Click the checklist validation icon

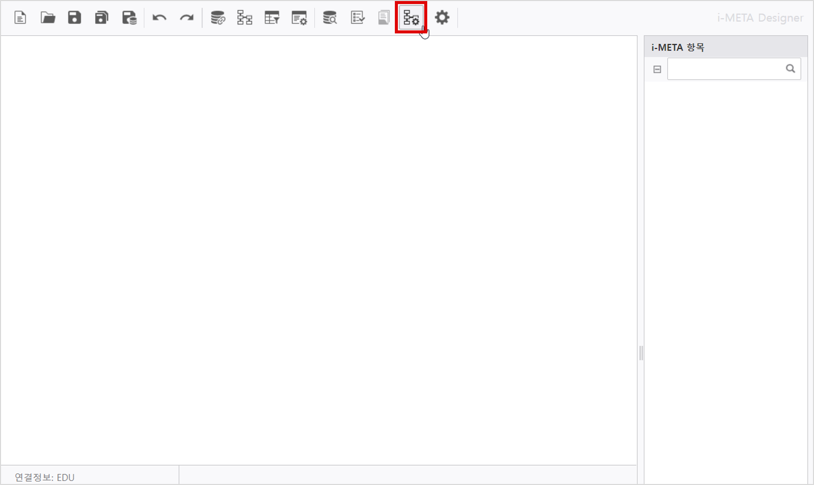point(357,18)
